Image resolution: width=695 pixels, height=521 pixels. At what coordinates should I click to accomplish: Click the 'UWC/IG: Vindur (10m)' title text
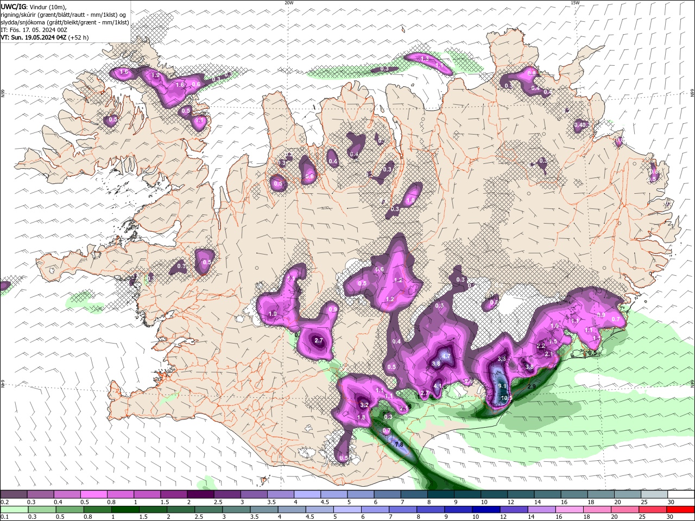(x=34, y=7)
